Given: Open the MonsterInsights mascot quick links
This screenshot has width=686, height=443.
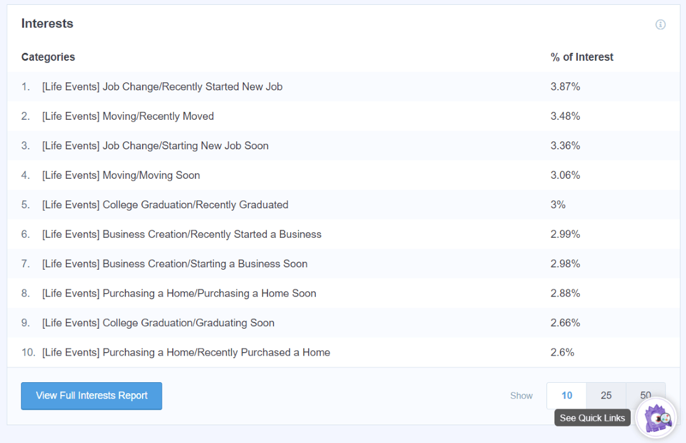Looking at the screenshot, I should pyautogui.click(x=657, y=418).
